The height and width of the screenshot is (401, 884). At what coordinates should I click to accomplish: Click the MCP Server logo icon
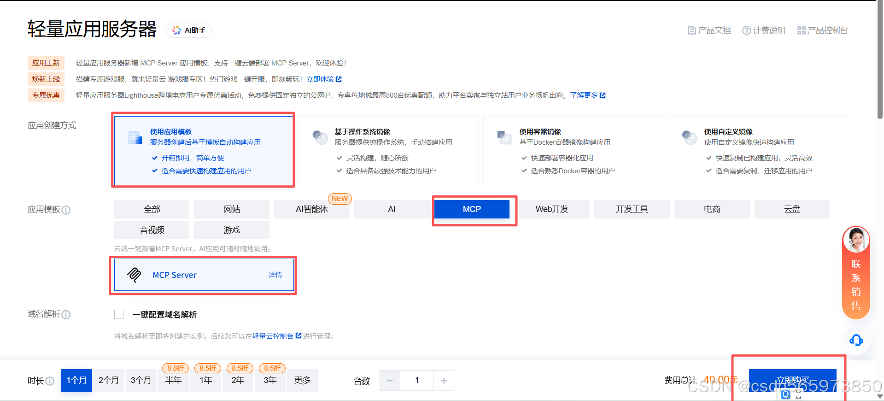point(134,275)
